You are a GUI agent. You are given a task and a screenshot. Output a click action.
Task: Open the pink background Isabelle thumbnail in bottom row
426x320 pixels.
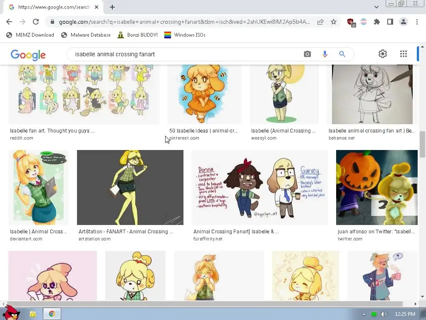click(53, 276)
